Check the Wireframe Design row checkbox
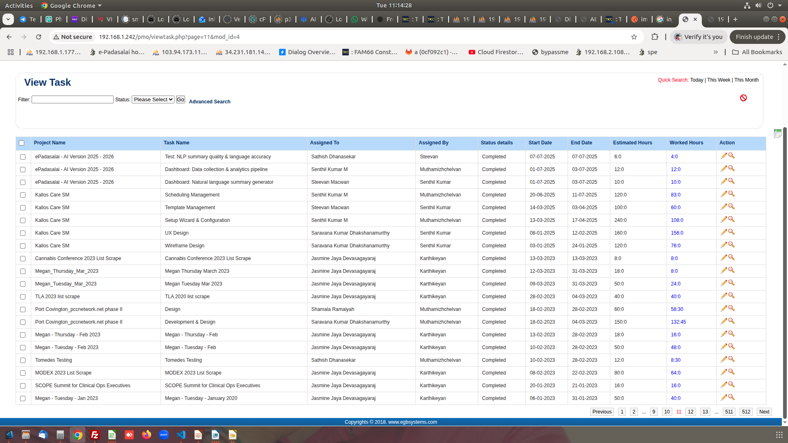 click(23, 246)
